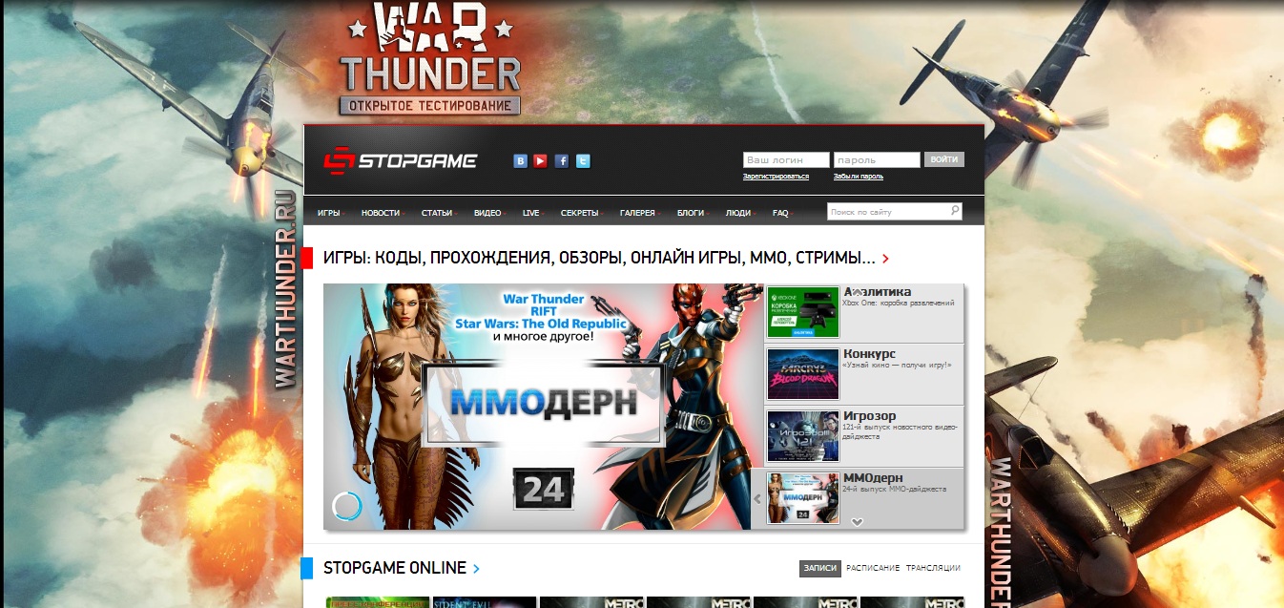Click the 'Игрозор' heading

[x=869, y=416]
